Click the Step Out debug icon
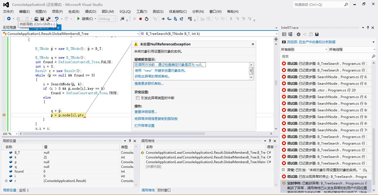 click(x=182, y=19)
